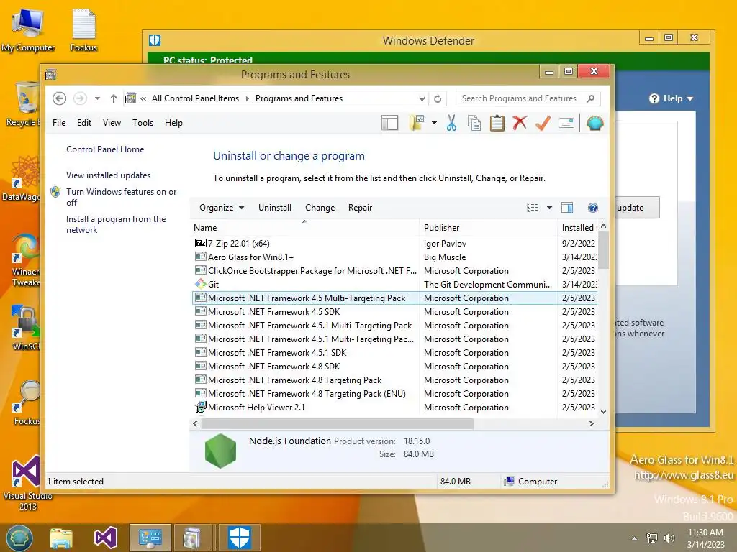Click Turn Windows features on or off
Image resolution: width=737 pixels, height=552 pixels.
pos(121,197)
